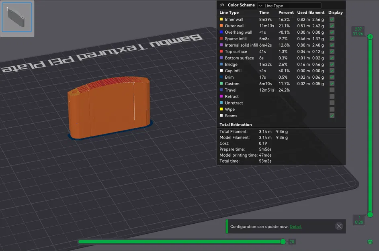Toggle Sparse infill display checkbox
The width and height of the screenshot is (379, 251).
click(x=332, y=39)
